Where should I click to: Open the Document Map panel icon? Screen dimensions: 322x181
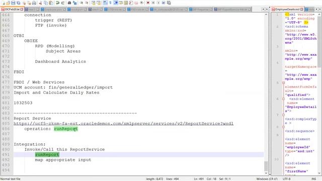[126, 3]
